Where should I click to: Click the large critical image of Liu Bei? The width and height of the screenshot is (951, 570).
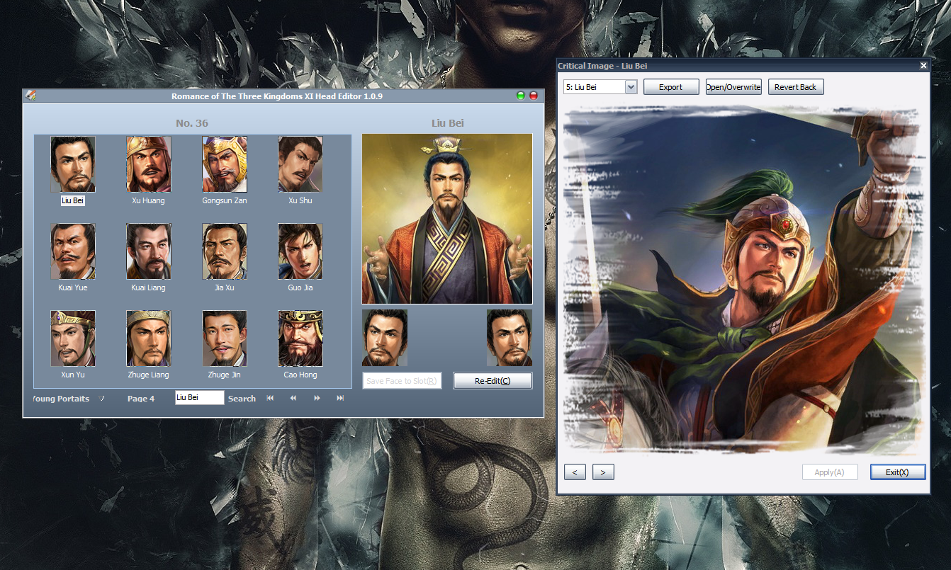744,280
